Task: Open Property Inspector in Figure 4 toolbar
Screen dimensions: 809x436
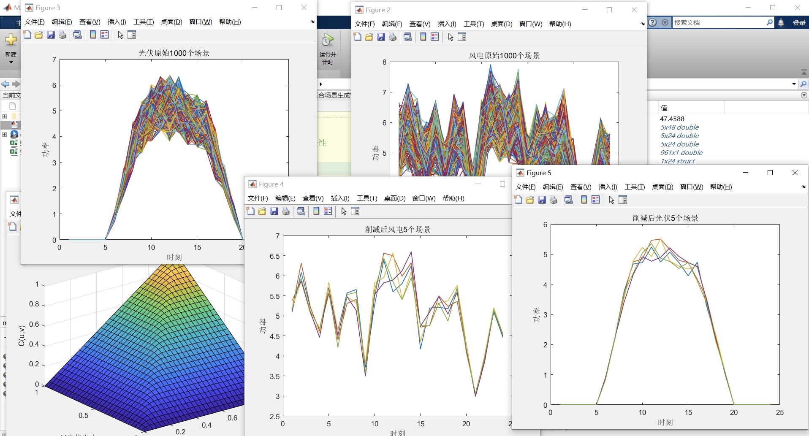Action: (355, 211)
